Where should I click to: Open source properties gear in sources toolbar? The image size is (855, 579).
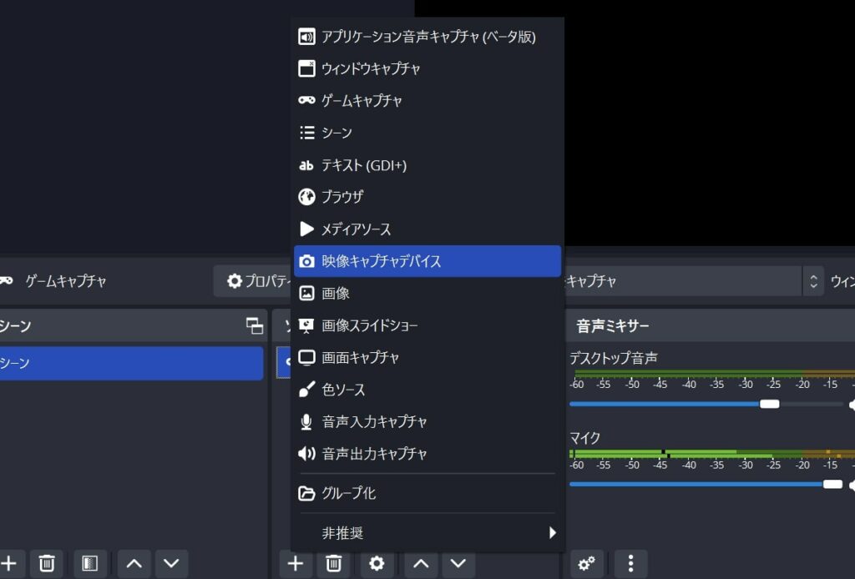click(x=377, y=563)
